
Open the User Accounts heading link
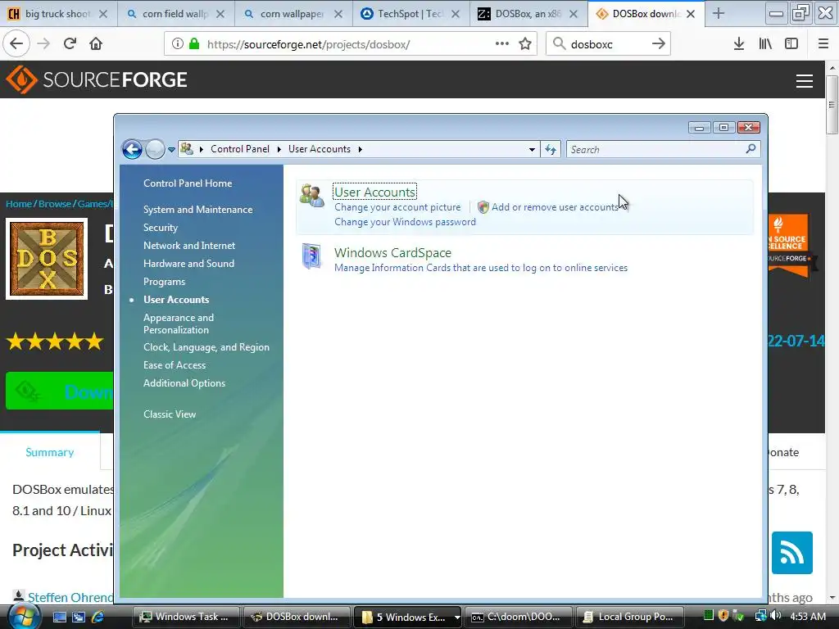(374, 192)
